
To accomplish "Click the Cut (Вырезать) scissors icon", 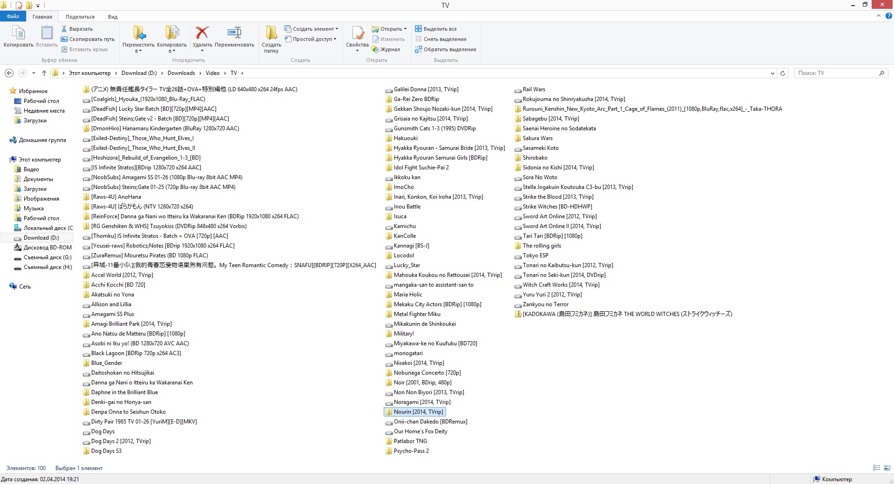I will 64,29.
